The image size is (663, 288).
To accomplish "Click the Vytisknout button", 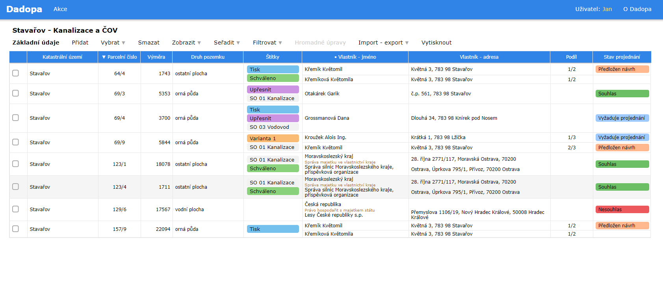I will (x=436, y=43).
